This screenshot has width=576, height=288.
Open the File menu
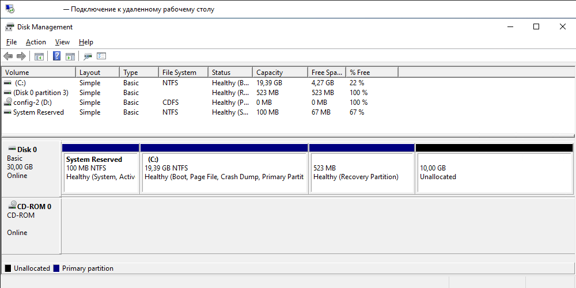(x=12, y=42)
